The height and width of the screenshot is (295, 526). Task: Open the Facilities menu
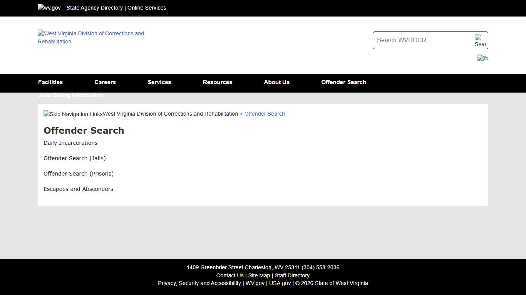click(50, 82)
